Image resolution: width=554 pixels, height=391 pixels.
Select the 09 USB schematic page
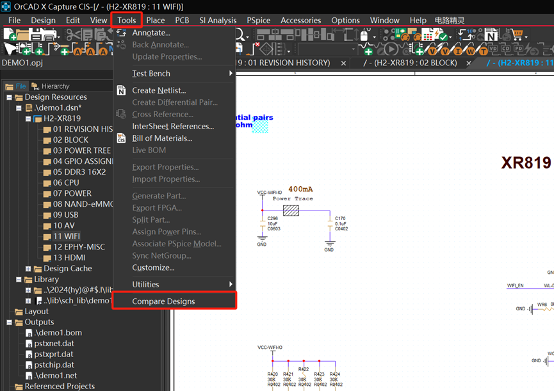tap(65, 215)
